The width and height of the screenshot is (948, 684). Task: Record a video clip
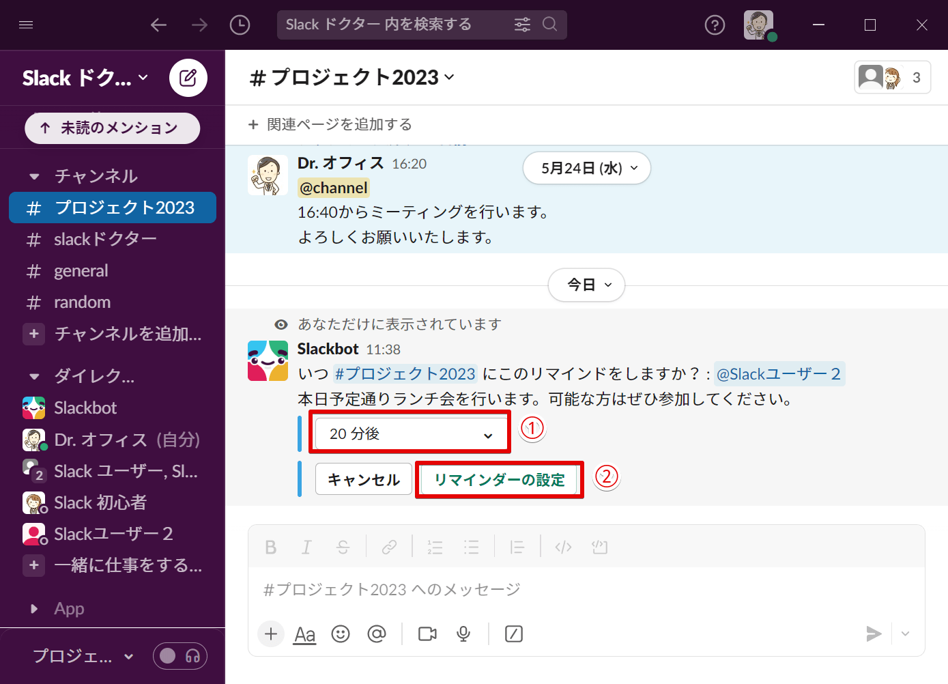coord(428,634)
